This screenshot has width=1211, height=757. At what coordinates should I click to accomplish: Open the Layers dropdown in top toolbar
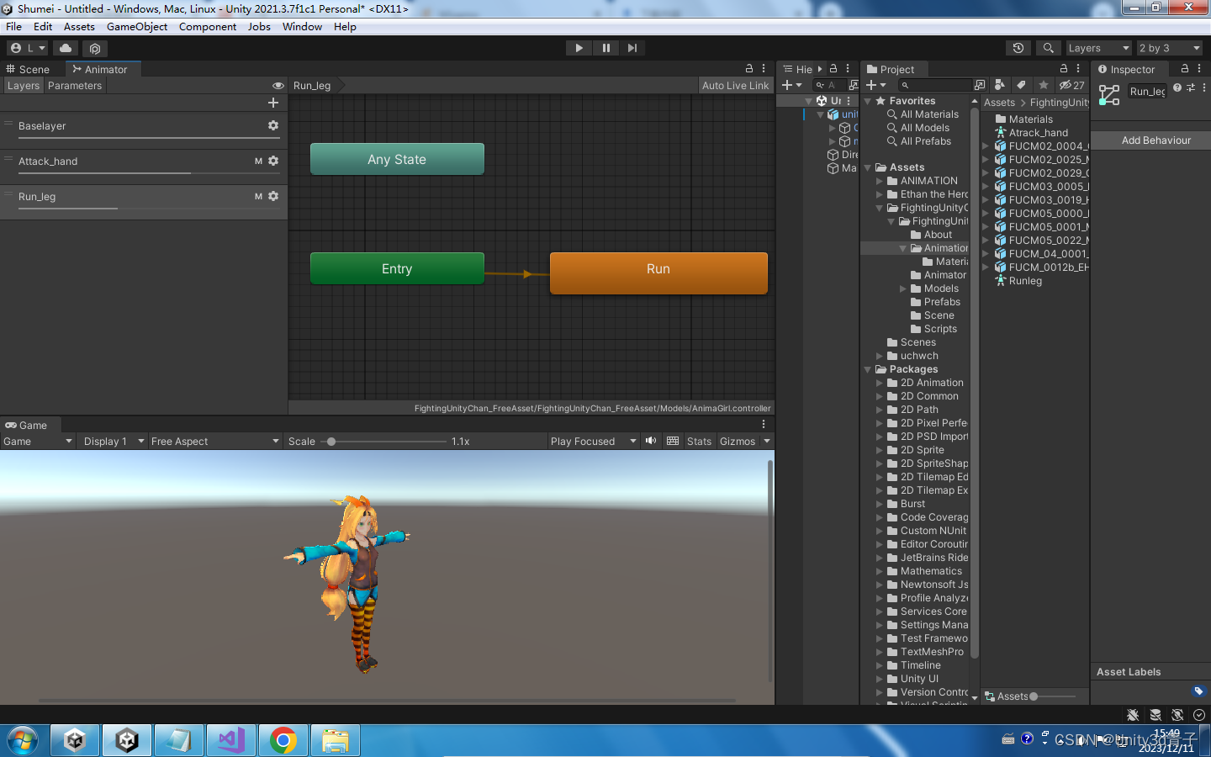coord(1097,48)
